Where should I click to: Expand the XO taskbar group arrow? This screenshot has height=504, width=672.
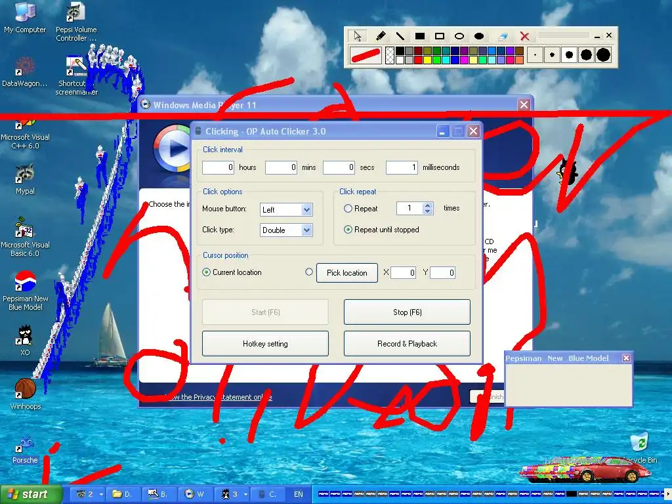coord(245,494)
